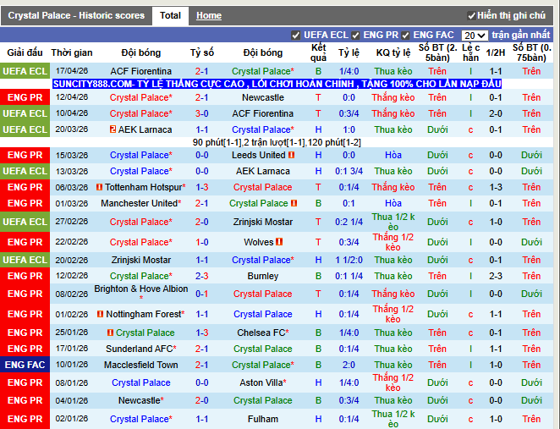Screen dimensions: 560x429
Task: Switch to the Home tab
Action: coord(208,15)
